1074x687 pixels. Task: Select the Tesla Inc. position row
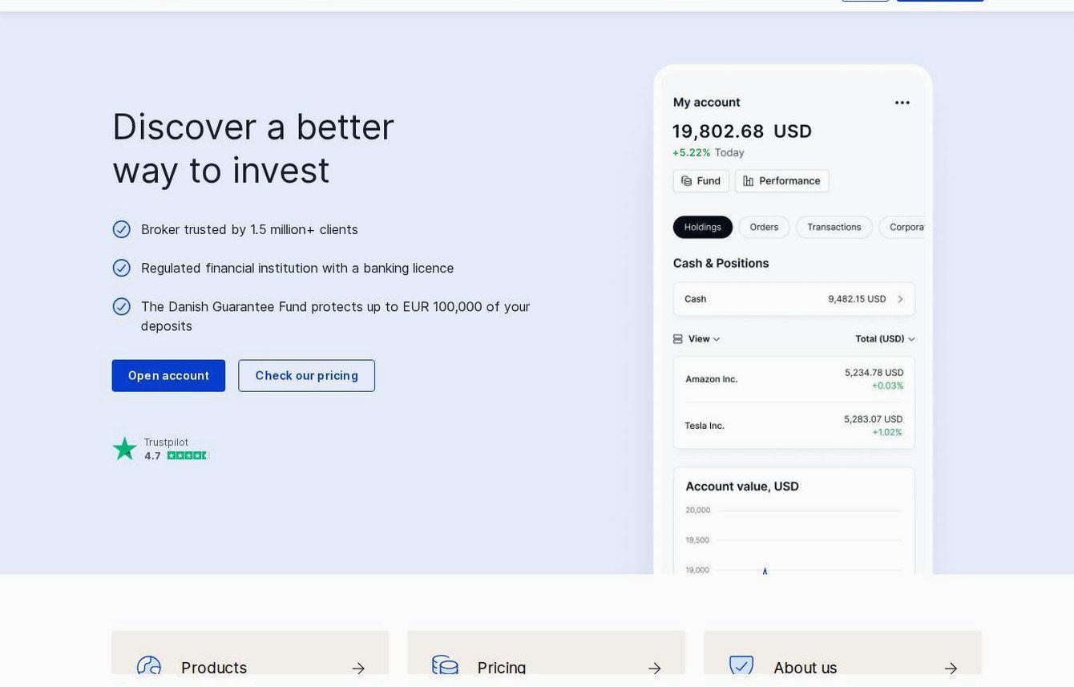pyautogui.click(x=793, y=426)
